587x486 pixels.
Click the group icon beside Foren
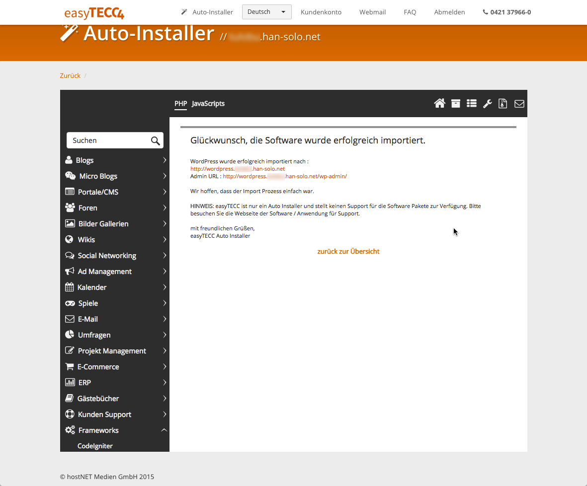tap(70, 208)
